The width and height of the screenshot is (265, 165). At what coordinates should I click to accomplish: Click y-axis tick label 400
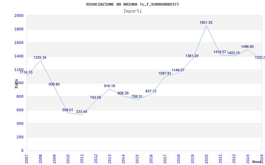(20, 123)
